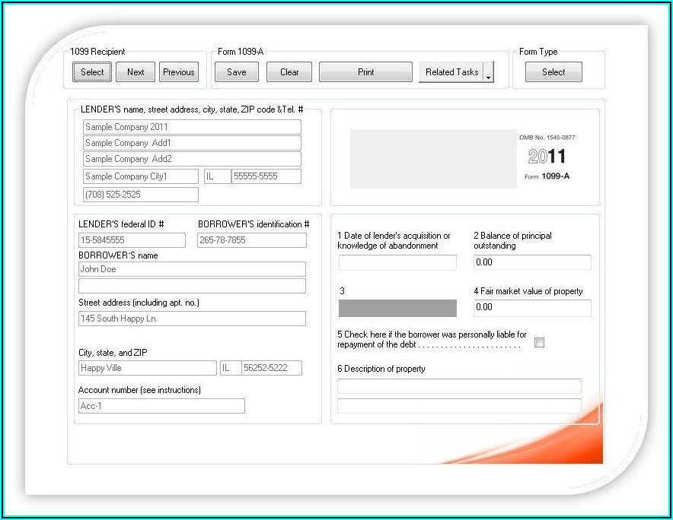Viewport: 673px width, 520px height.
Task: Click the fair market value field
Action: tap(532, 308)
